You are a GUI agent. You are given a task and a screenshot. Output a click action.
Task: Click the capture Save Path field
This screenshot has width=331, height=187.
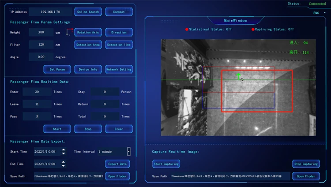point(230,176)
